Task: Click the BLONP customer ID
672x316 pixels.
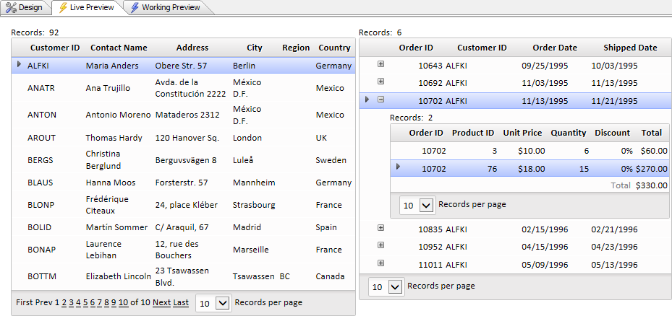Action: click(x=41, y=205)
